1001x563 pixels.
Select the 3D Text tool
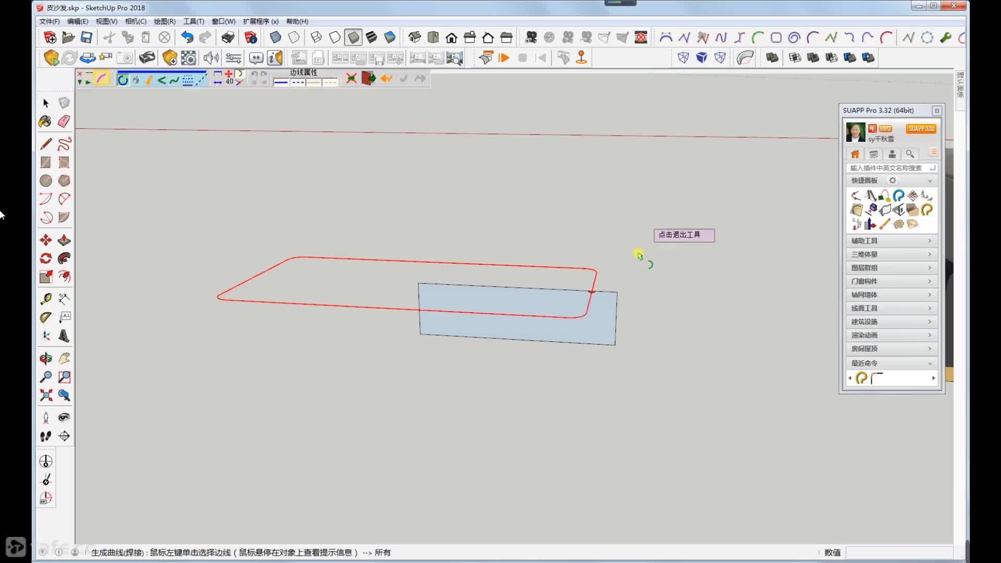(x=64, y=336)
